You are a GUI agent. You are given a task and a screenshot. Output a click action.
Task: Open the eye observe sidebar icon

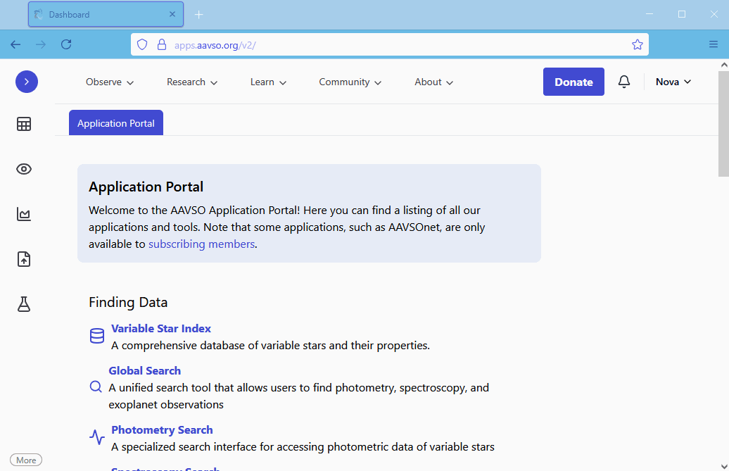coord(24,169)
